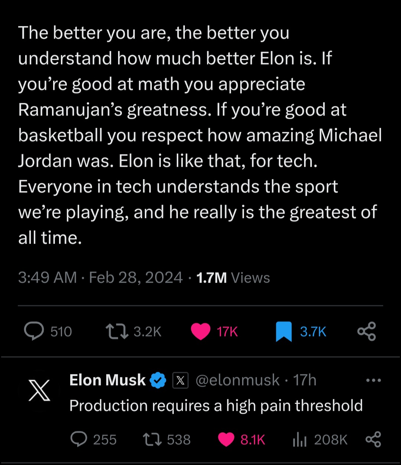The width and height of the screenshot is (401, 465).
Task: Repost Elon Musk's reply
Action: coord(151,440)
